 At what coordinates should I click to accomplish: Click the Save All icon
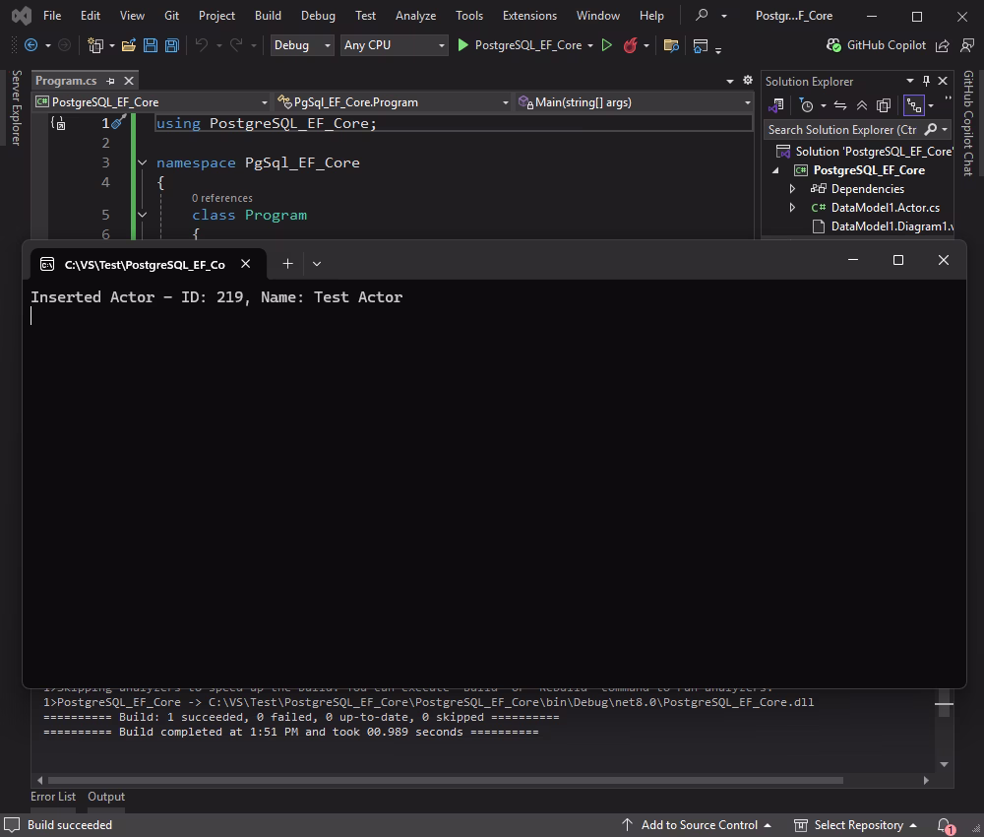(170, 45)
